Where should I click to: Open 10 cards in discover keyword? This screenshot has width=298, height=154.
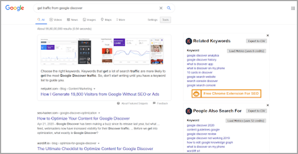(199, 72)
